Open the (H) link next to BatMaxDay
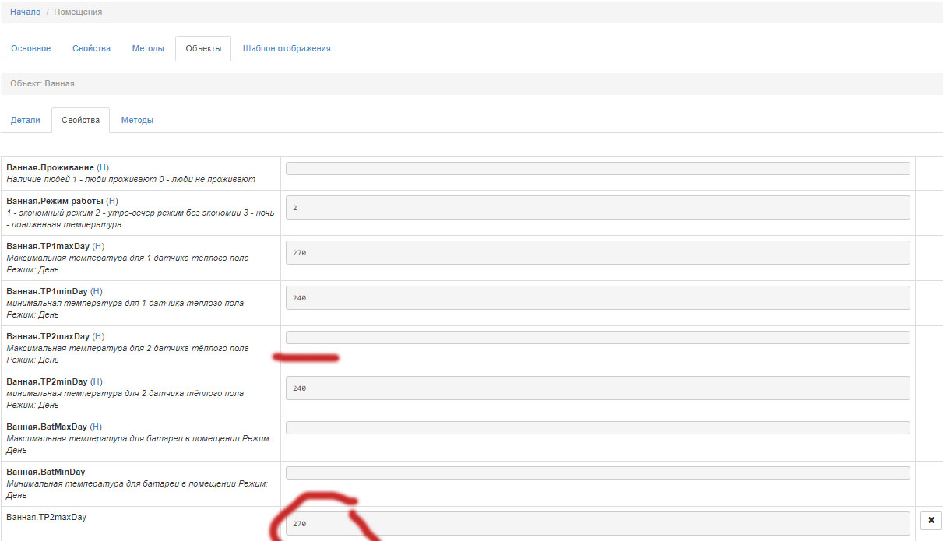The height and width of the screenshot is (541, 943). point(96,427)
